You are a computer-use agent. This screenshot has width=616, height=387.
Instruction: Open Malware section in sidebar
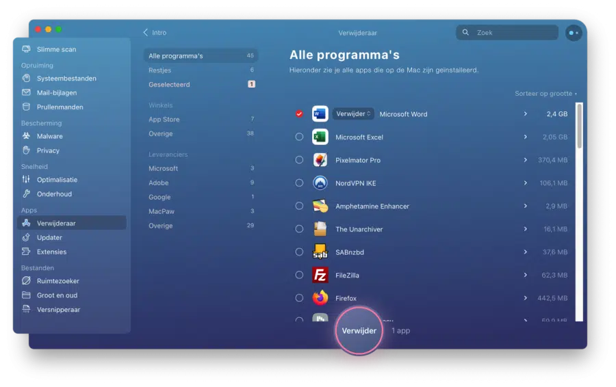71,136
